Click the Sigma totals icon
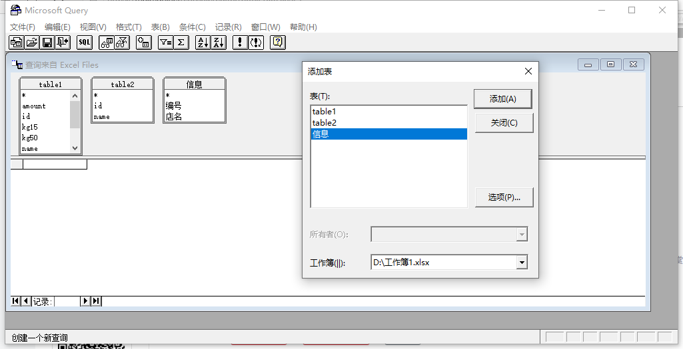The width and height of the screenshot is (683, 349). (181, 42)
